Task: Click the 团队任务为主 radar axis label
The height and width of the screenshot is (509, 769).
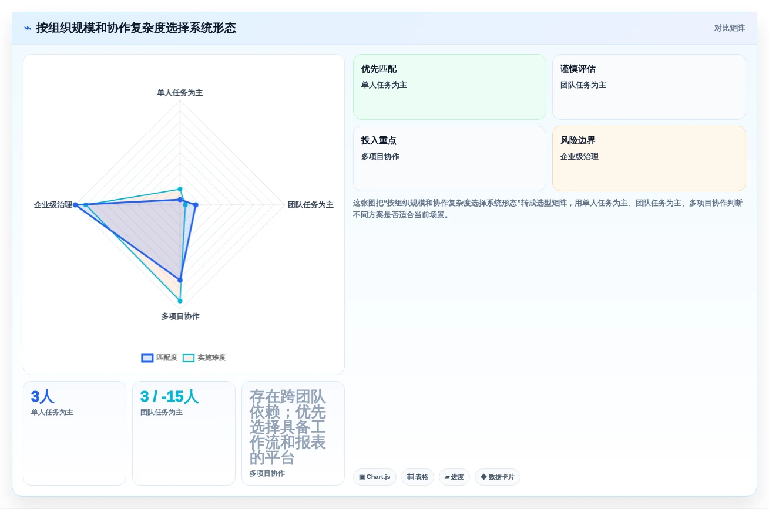Action: (311, 205)
